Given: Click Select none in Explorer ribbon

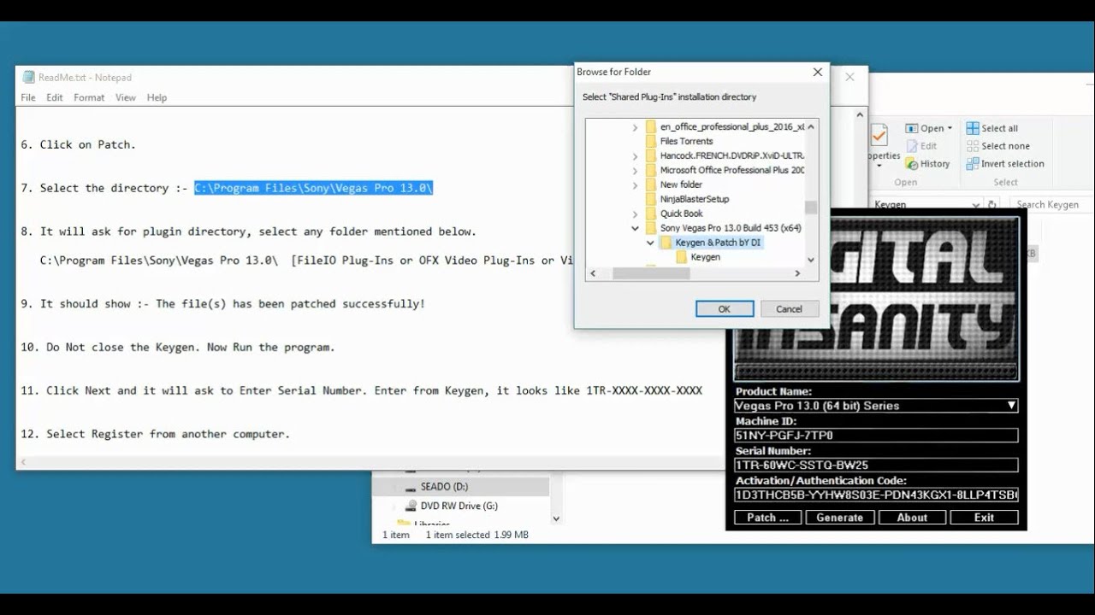Looking at the screenshot, I should (x=998, y=146).
